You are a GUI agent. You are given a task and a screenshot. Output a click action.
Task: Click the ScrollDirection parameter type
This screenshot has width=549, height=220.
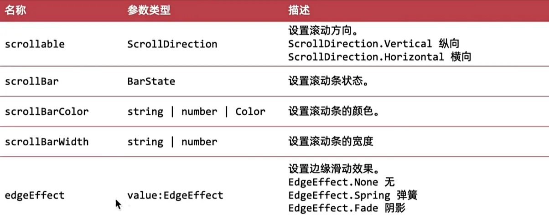point(172,44)
